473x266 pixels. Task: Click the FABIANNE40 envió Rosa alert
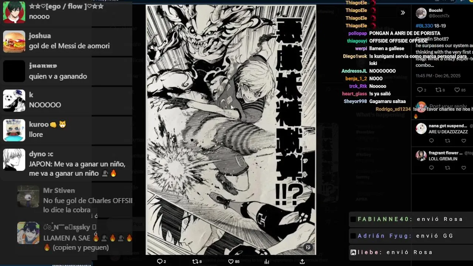[411, 219]
